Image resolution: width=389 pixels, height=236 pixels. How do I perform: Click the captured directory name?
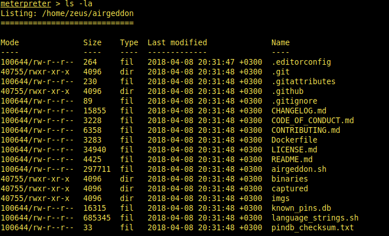tap(290, 188)
